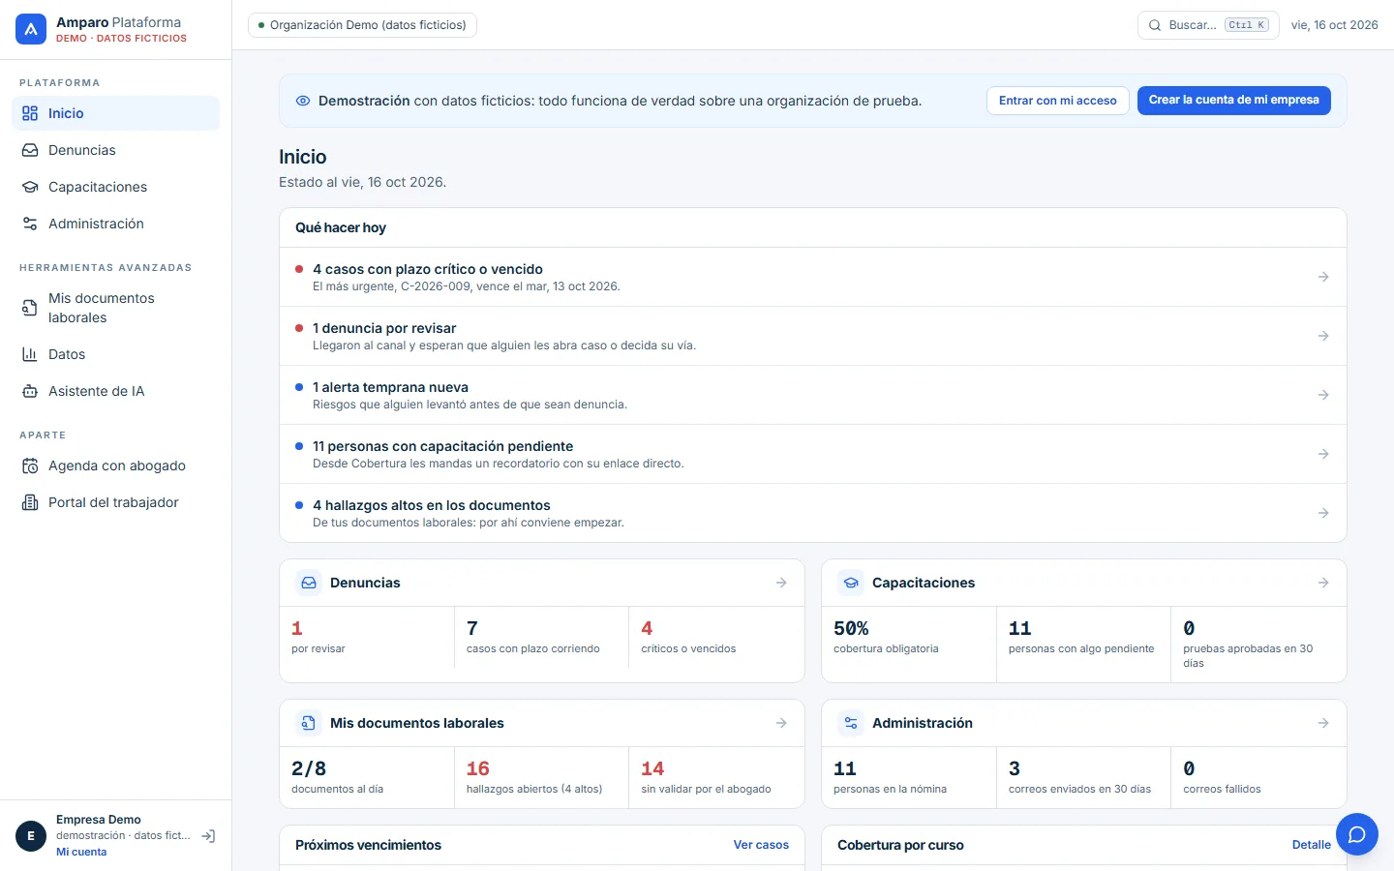The width and height of the screenshot is (1394, 871).
Task: Click the arrow for 4 casos con plazo crítico
Action: pos(1323,277)
